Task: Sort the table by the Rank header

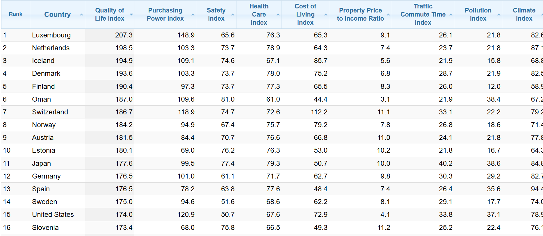Action: 15,14
